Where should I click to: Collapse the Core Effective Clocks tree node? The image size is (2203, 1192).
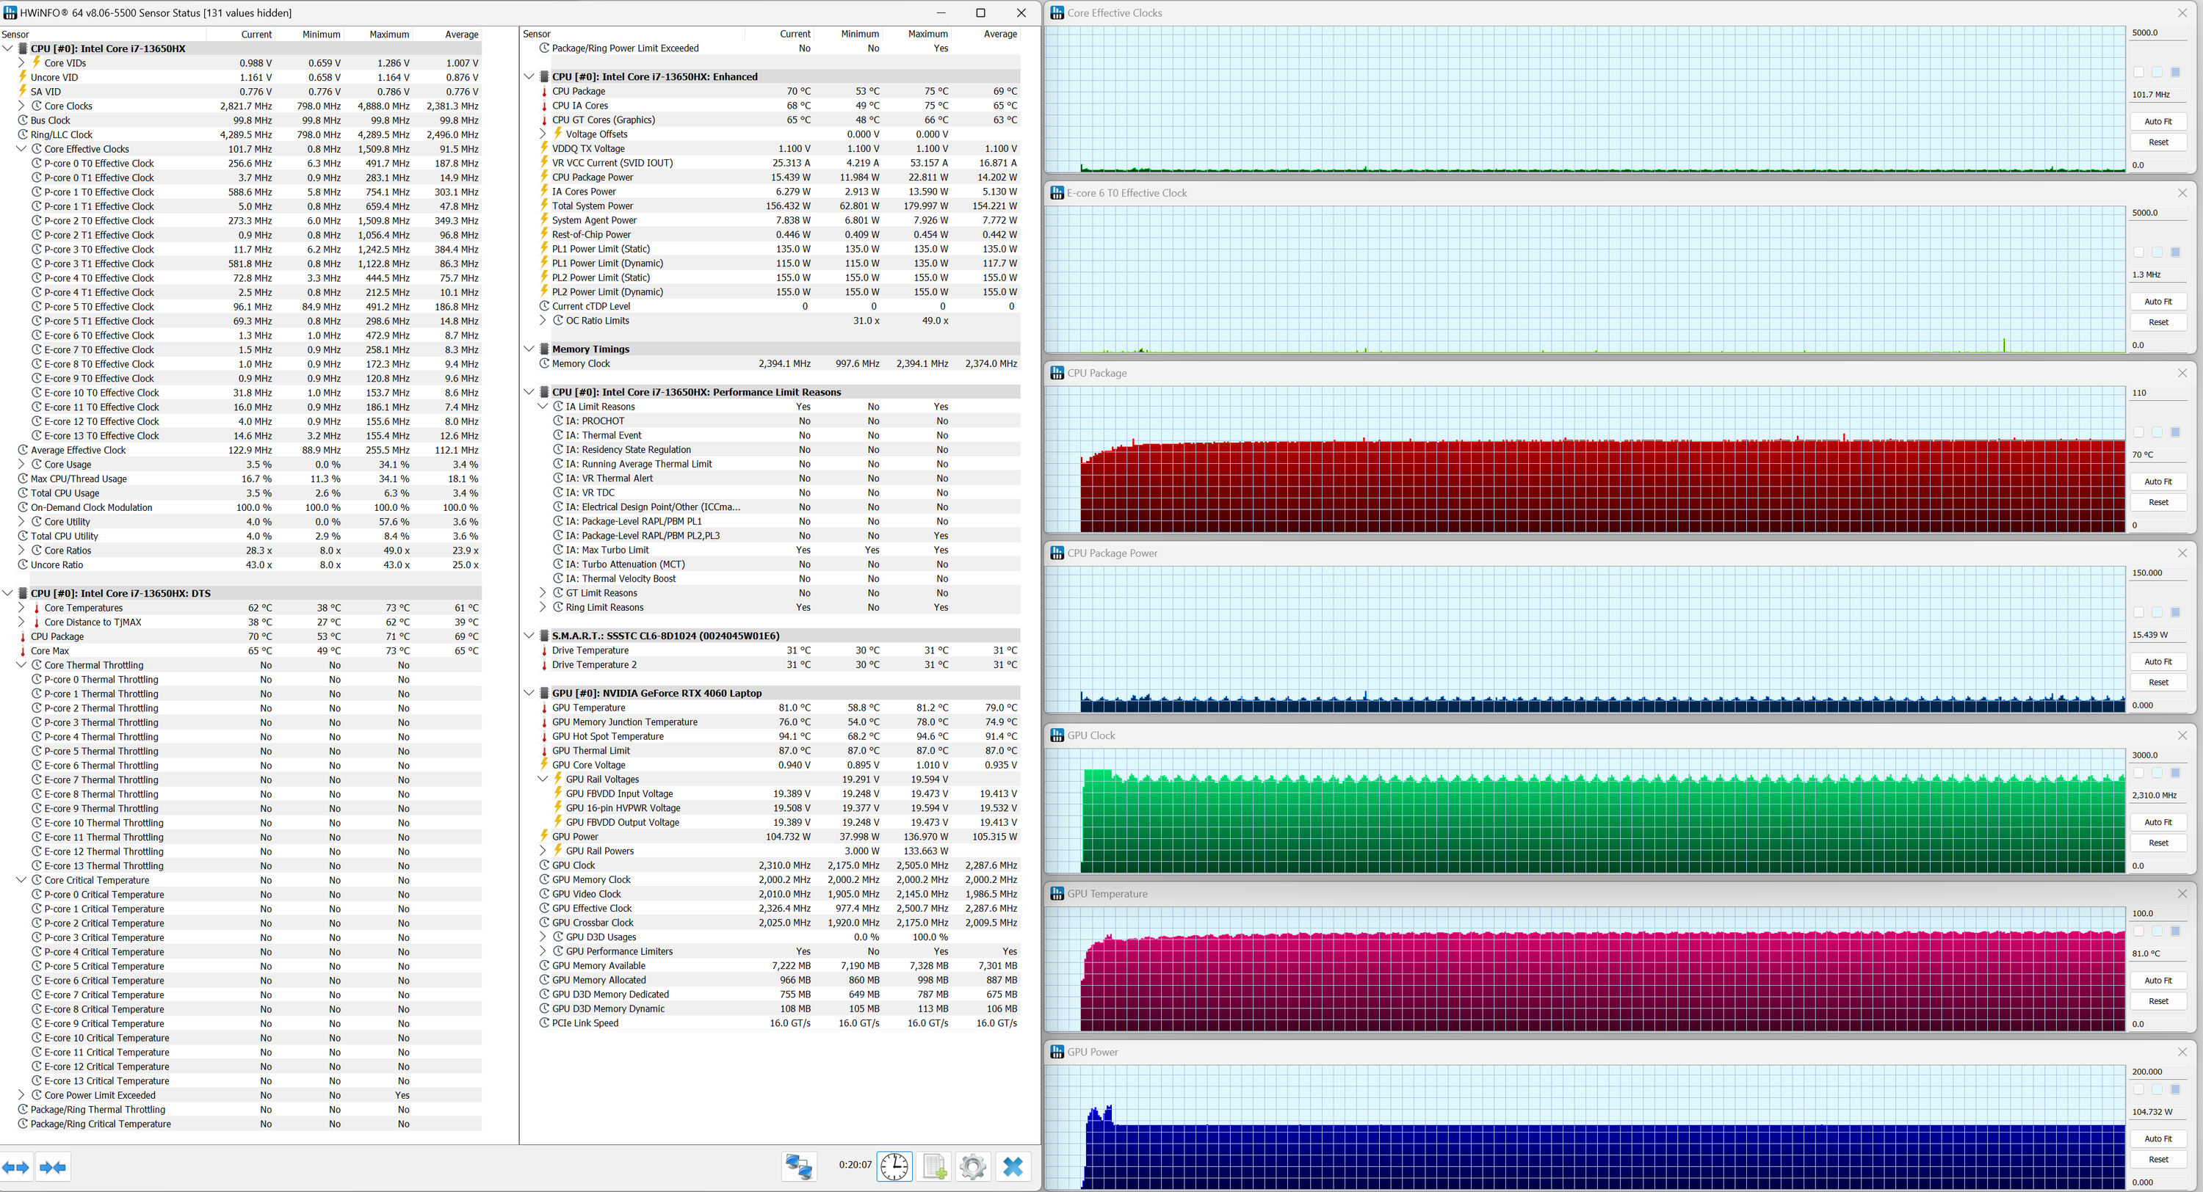(x=21, y=149)
